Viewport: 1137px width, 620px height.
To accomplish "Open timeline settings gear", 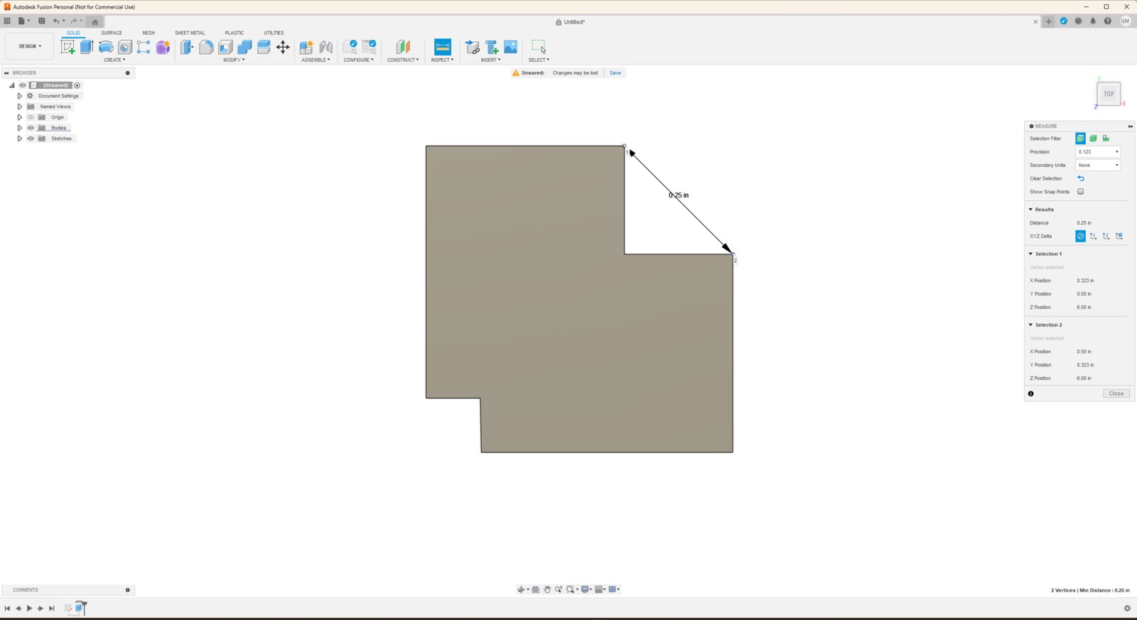I will coord(1127,609).
